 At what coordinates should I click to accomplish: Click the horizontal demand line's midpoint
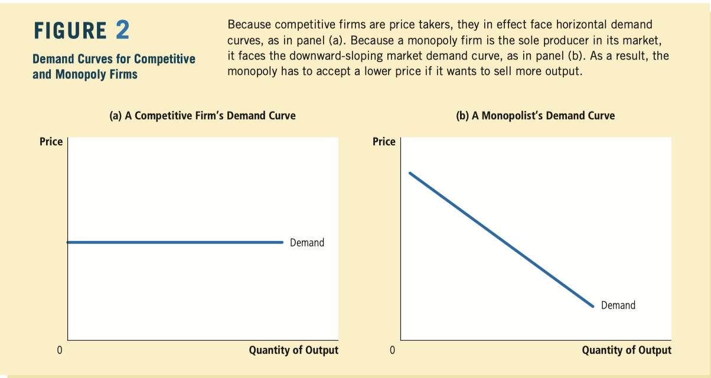[x=175, y=242]
